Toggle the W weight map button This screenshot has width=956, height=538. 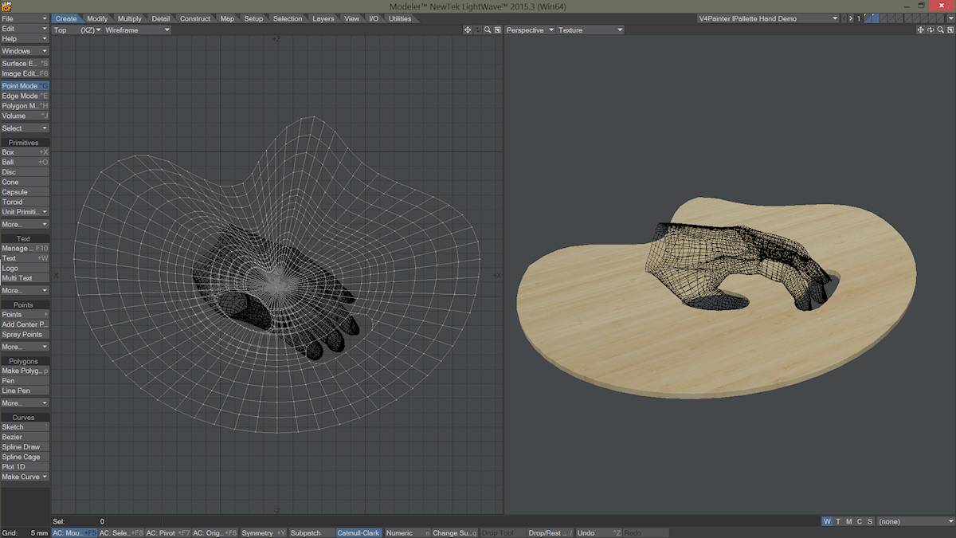(827, 521)
